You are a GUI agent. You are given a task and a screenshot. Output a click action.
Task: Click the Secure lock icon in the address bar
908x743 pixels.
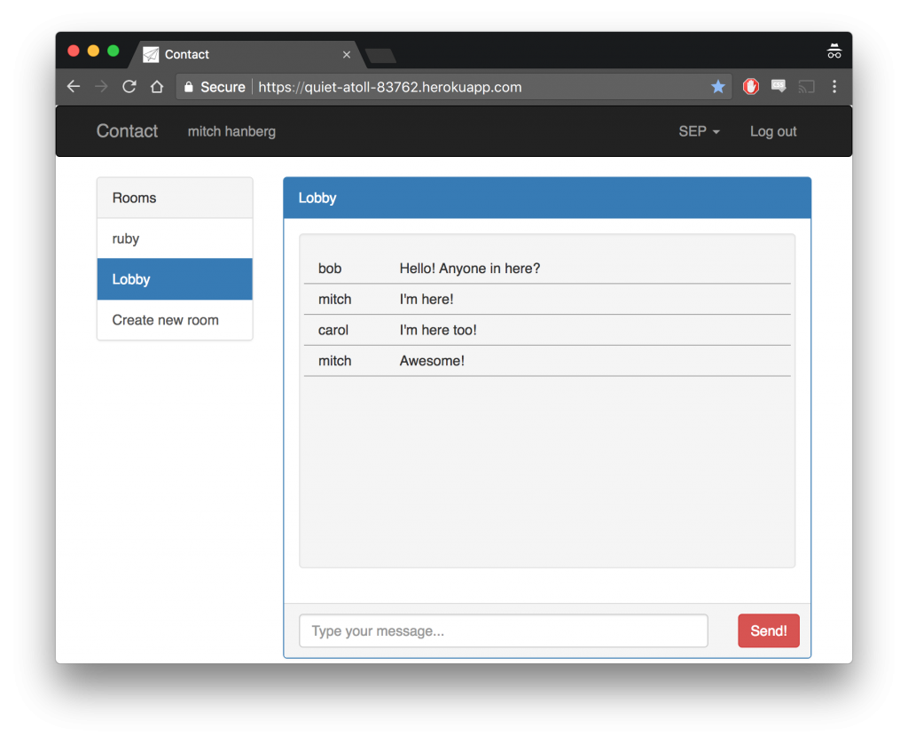pos(188,87)
